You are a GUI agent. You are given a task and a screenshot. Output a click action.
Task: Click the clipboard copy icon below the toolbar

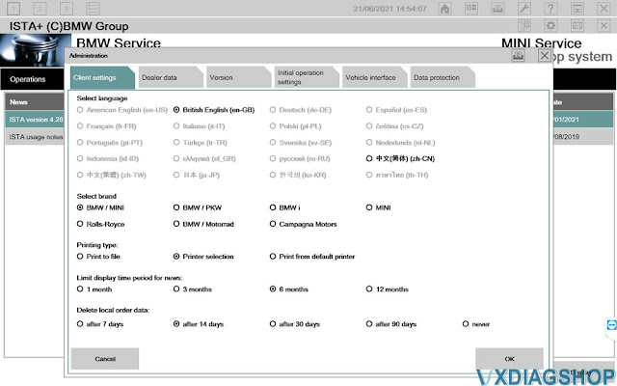coord(524,26)
